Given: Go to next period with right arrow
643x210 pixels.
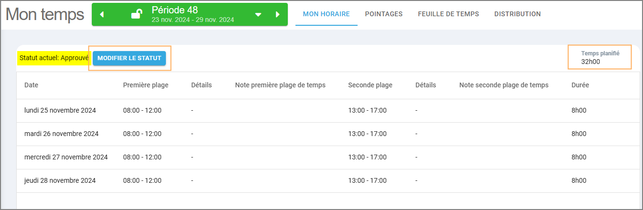Looking at the screenshot, I should [278, 15].
